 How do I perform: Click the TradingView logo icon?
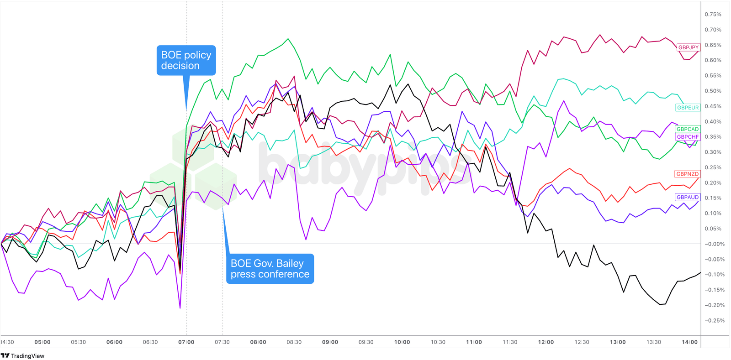pyautogui.click(x=5, y=356)
